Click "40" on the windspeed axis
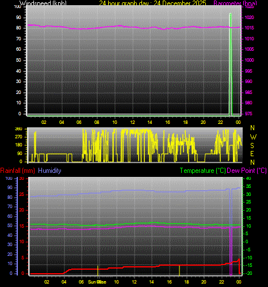 click(18, 71)
